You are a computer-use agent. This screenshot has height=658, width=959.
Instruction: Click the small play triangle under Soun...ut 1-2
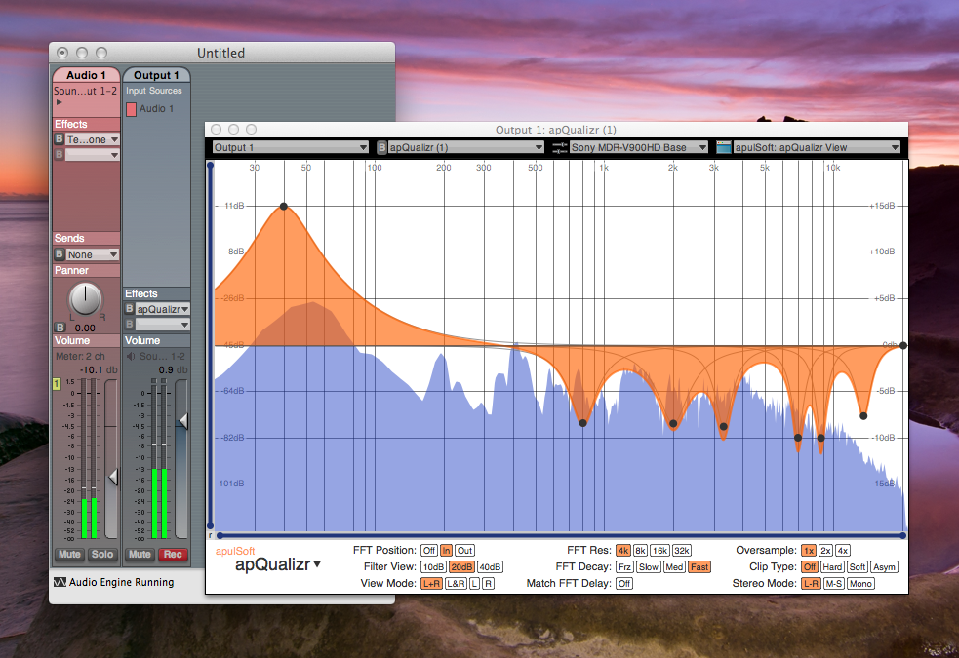pos(60,102)
